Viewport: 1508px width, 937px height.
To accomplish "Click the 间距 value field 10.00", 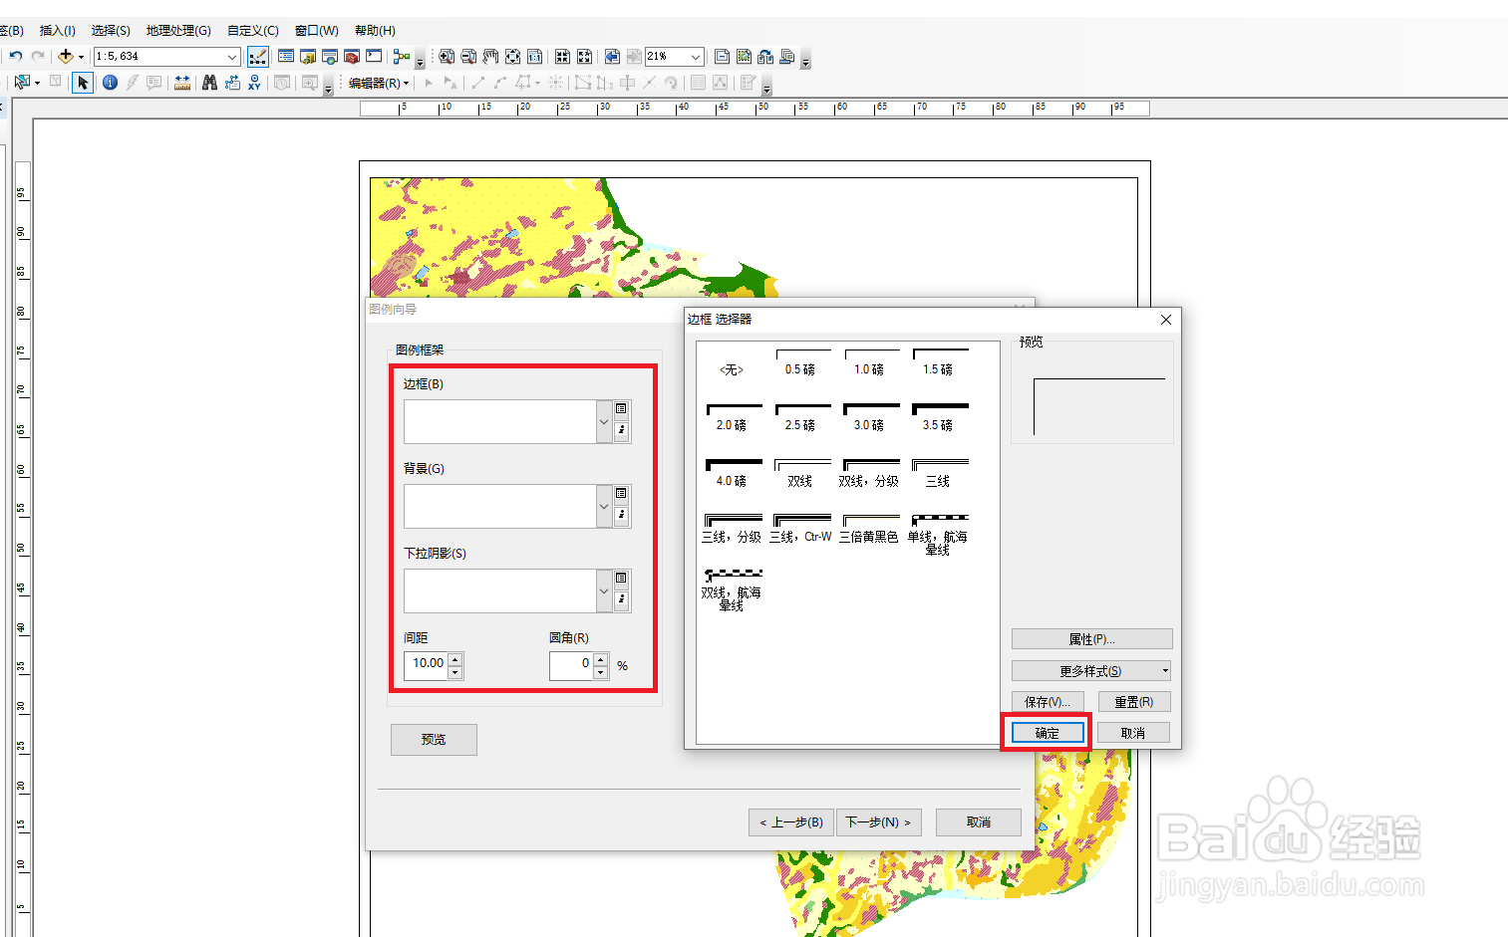I will (428, 665).
